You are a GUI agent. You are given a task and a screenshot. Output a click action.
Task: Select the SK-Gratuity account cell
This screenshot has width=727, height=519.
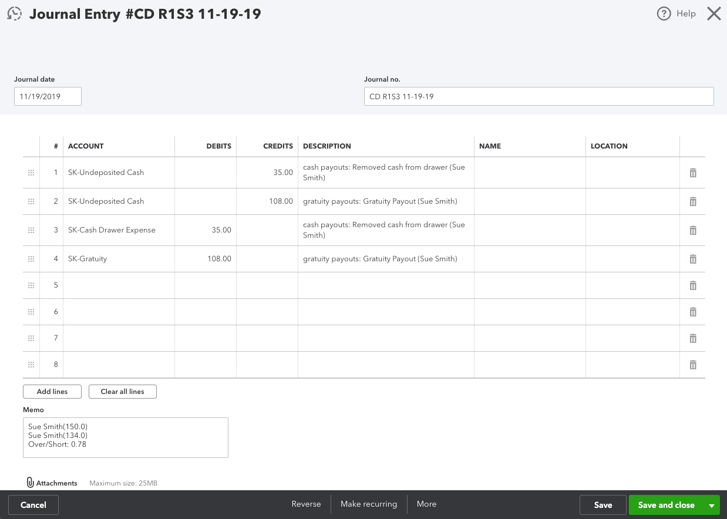coord(119,259)
